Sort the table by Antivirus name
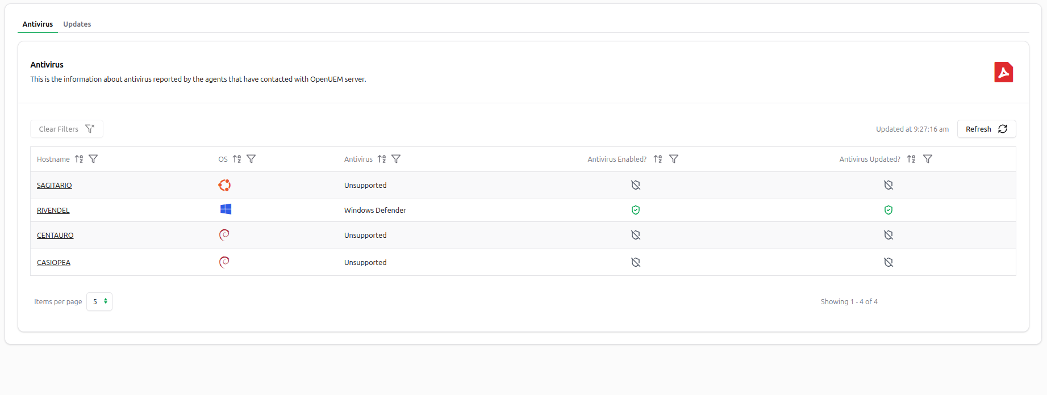1047x395 pixels. 382,159
